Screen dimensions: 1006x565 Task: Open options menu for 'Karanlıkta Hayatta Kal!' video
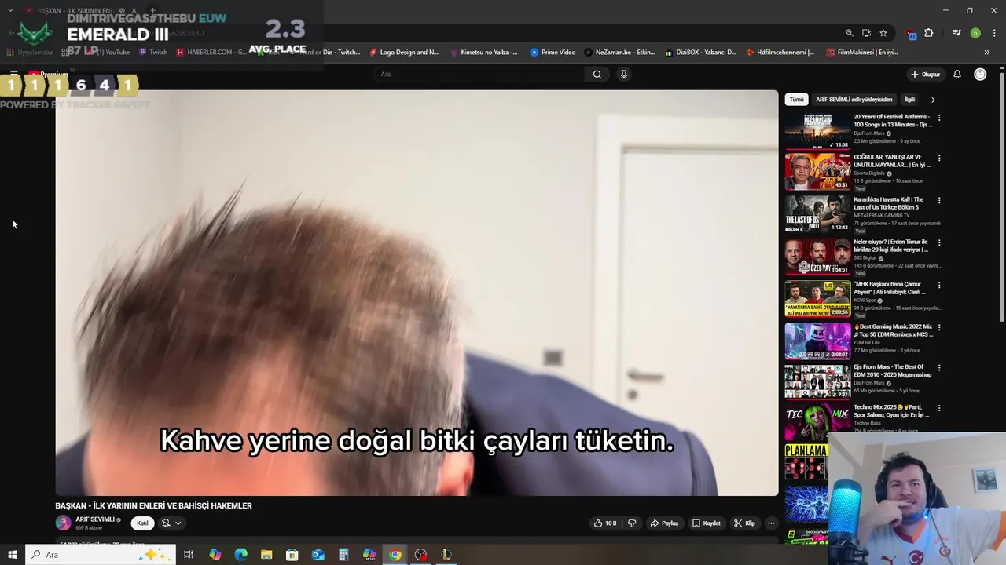pos(939,201)
